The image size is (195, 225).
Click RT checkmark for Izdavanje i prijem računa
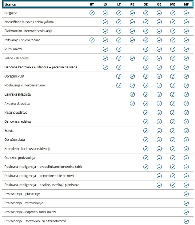[x=92, y=40]
